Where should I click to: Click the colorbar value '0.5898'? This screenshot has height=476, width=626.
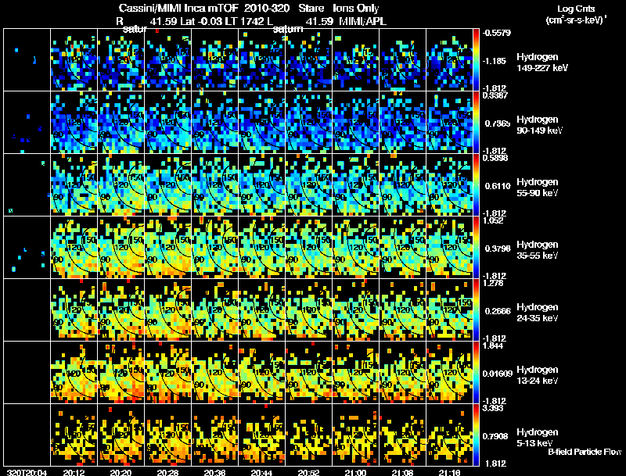[495, 158]
